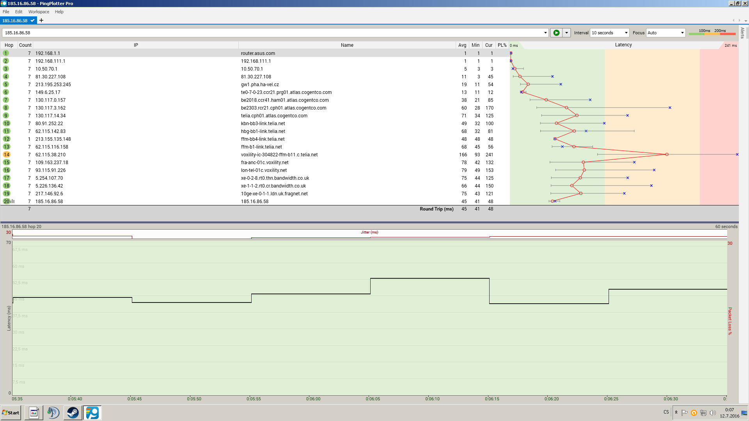Click the green start trace button
Viewport: 749px width, 421px height.
point(556,33)
